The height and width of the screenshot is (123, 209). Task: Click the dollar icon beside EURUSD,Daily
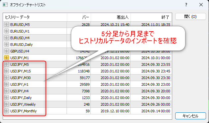[6, 45]
